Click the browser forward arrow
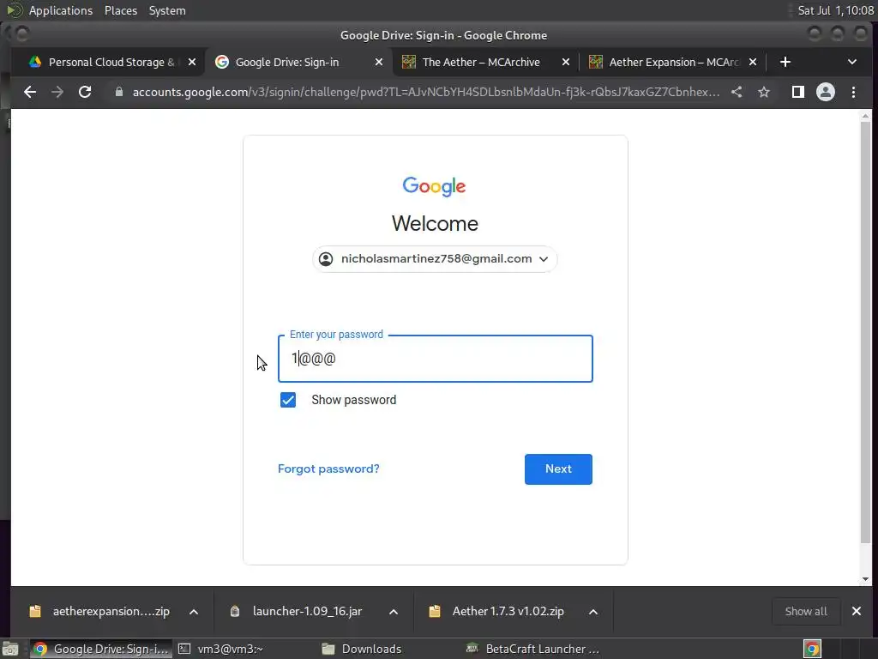The image size is (878, 659). [57, 92]
